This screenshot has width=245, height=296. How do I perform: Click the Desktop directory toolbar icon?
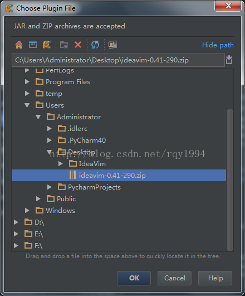coord(33,45)
